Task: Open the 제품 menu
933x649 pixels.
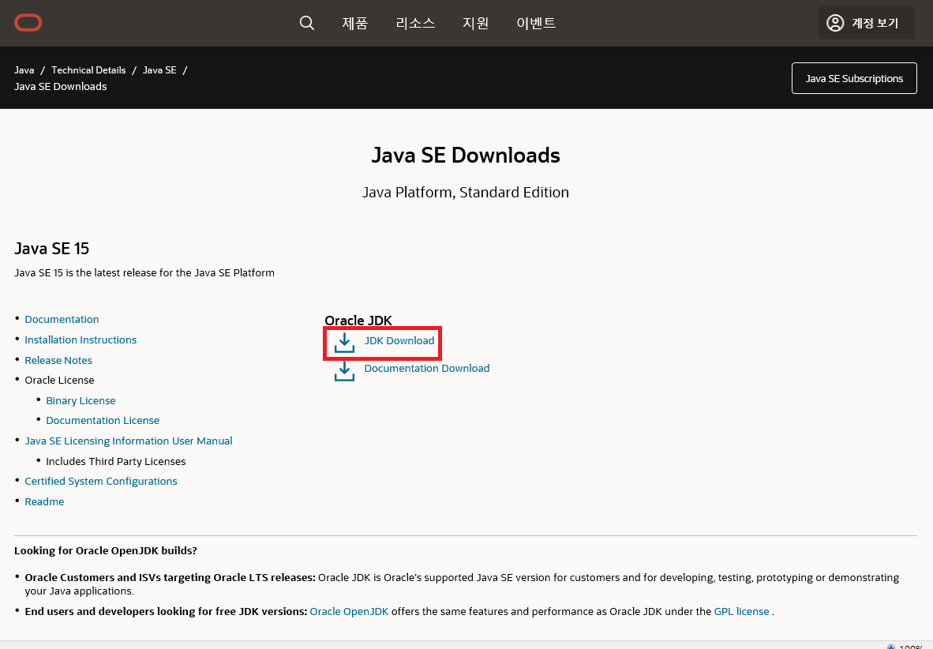Action: click(x=355, y=23)
